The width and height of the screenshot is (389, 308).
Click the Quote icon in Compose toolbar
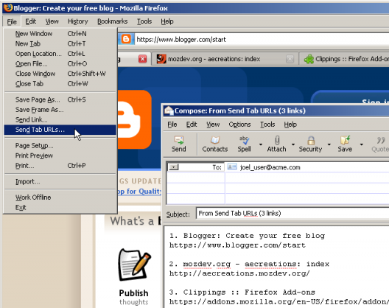381,140
